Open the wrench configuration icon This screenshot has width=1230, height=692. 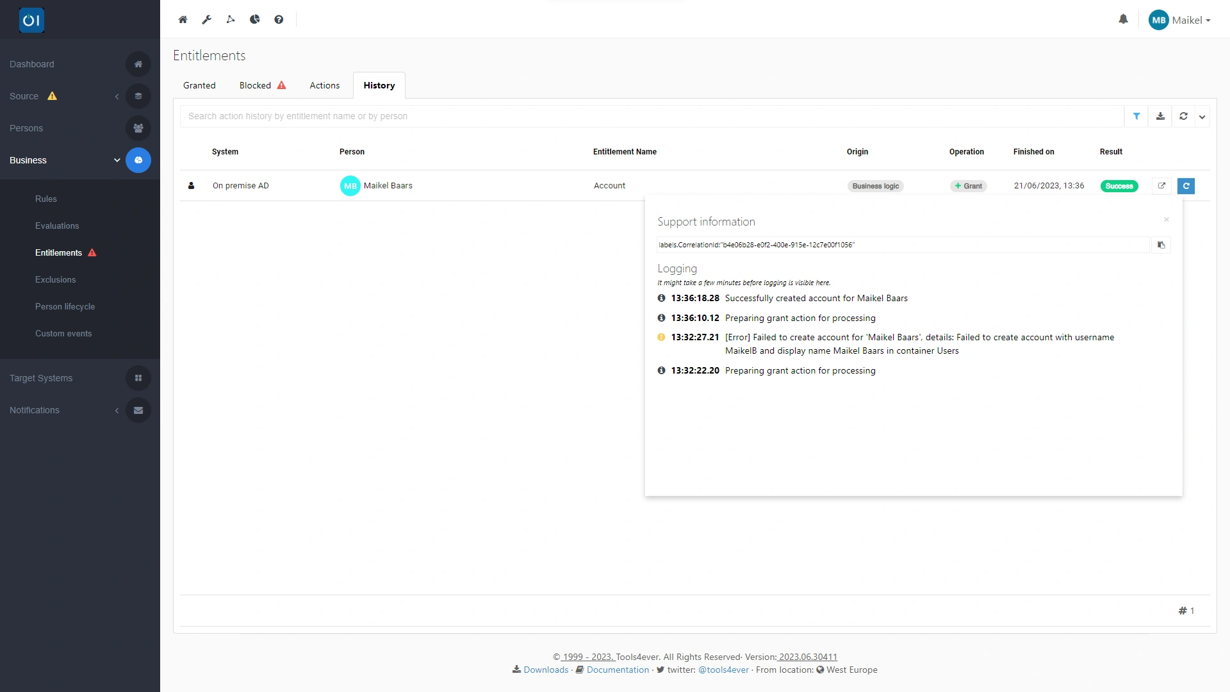pyautogui.click(x=206, y=19)
